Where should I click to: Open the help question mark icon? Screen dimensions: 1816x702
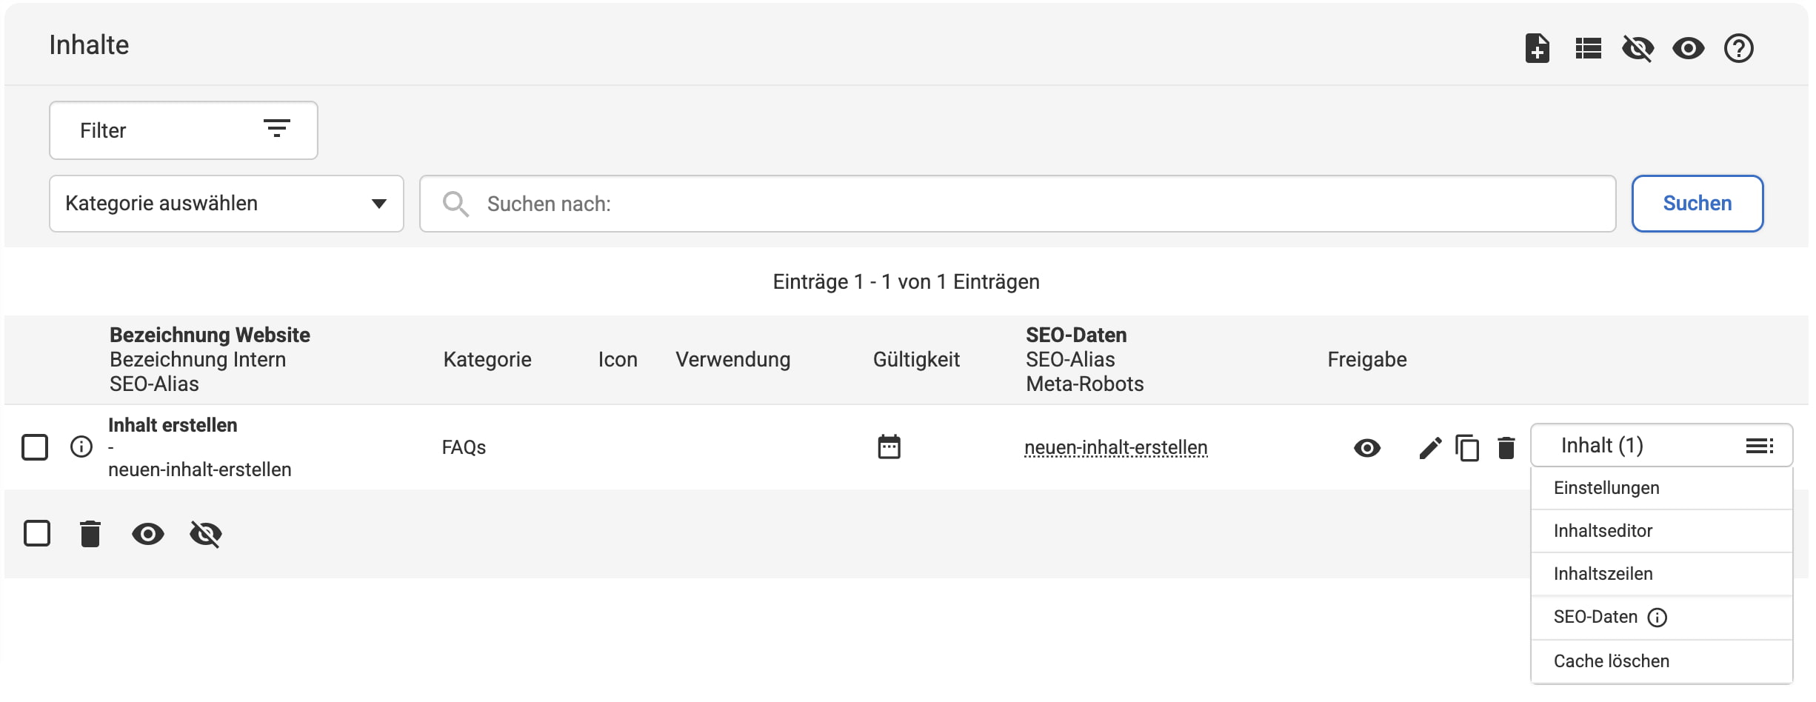[1738, 49]
